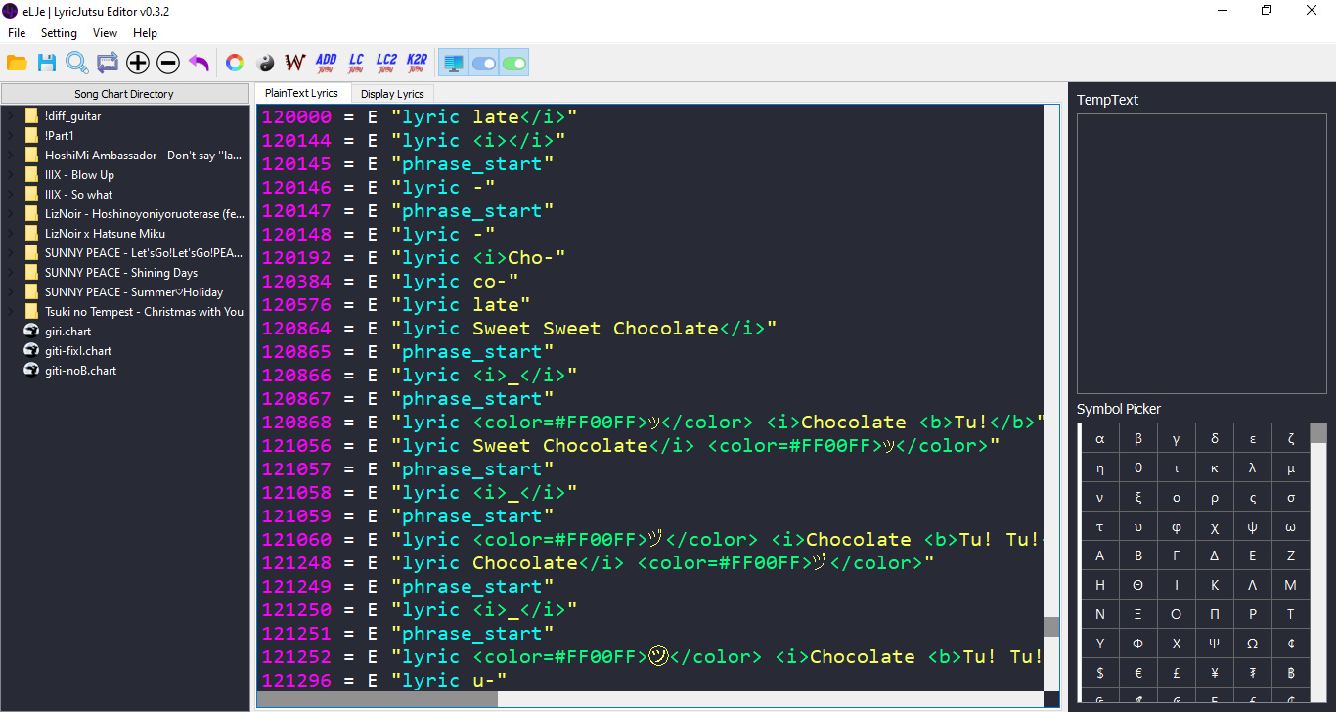The image size is (1336, 712).
Task: Save using the floppy disk icon
Action: [47, 63]
